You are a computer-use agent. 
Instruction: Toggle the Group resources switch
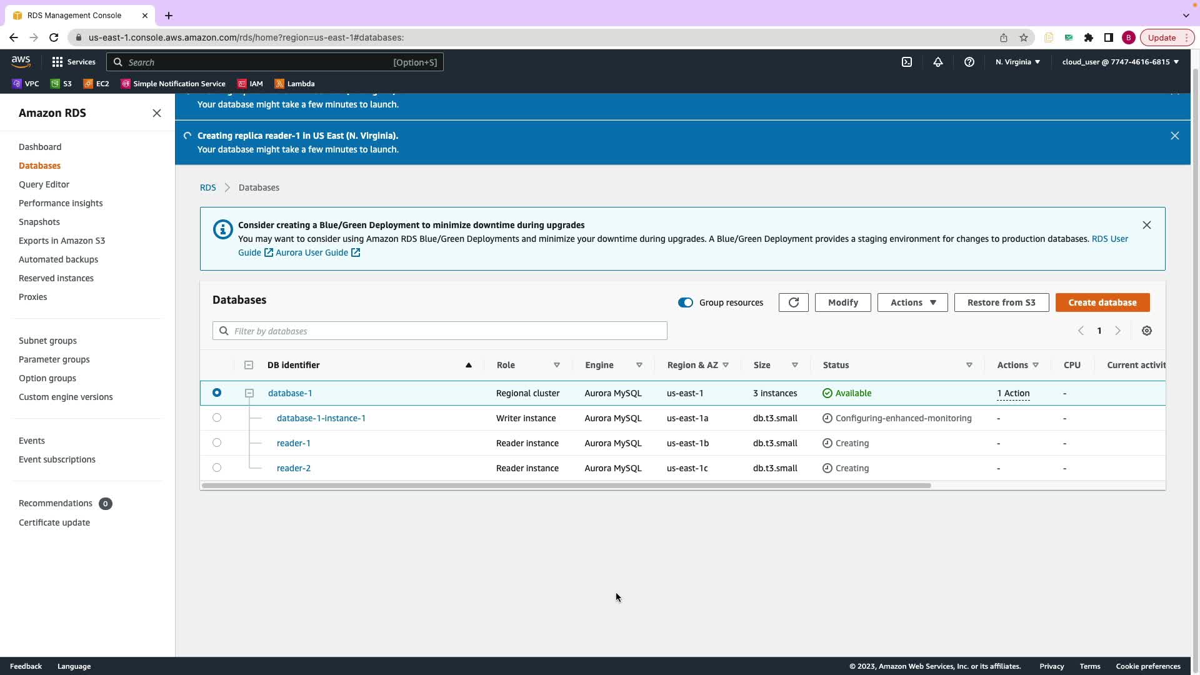click(x=686, y=302)
